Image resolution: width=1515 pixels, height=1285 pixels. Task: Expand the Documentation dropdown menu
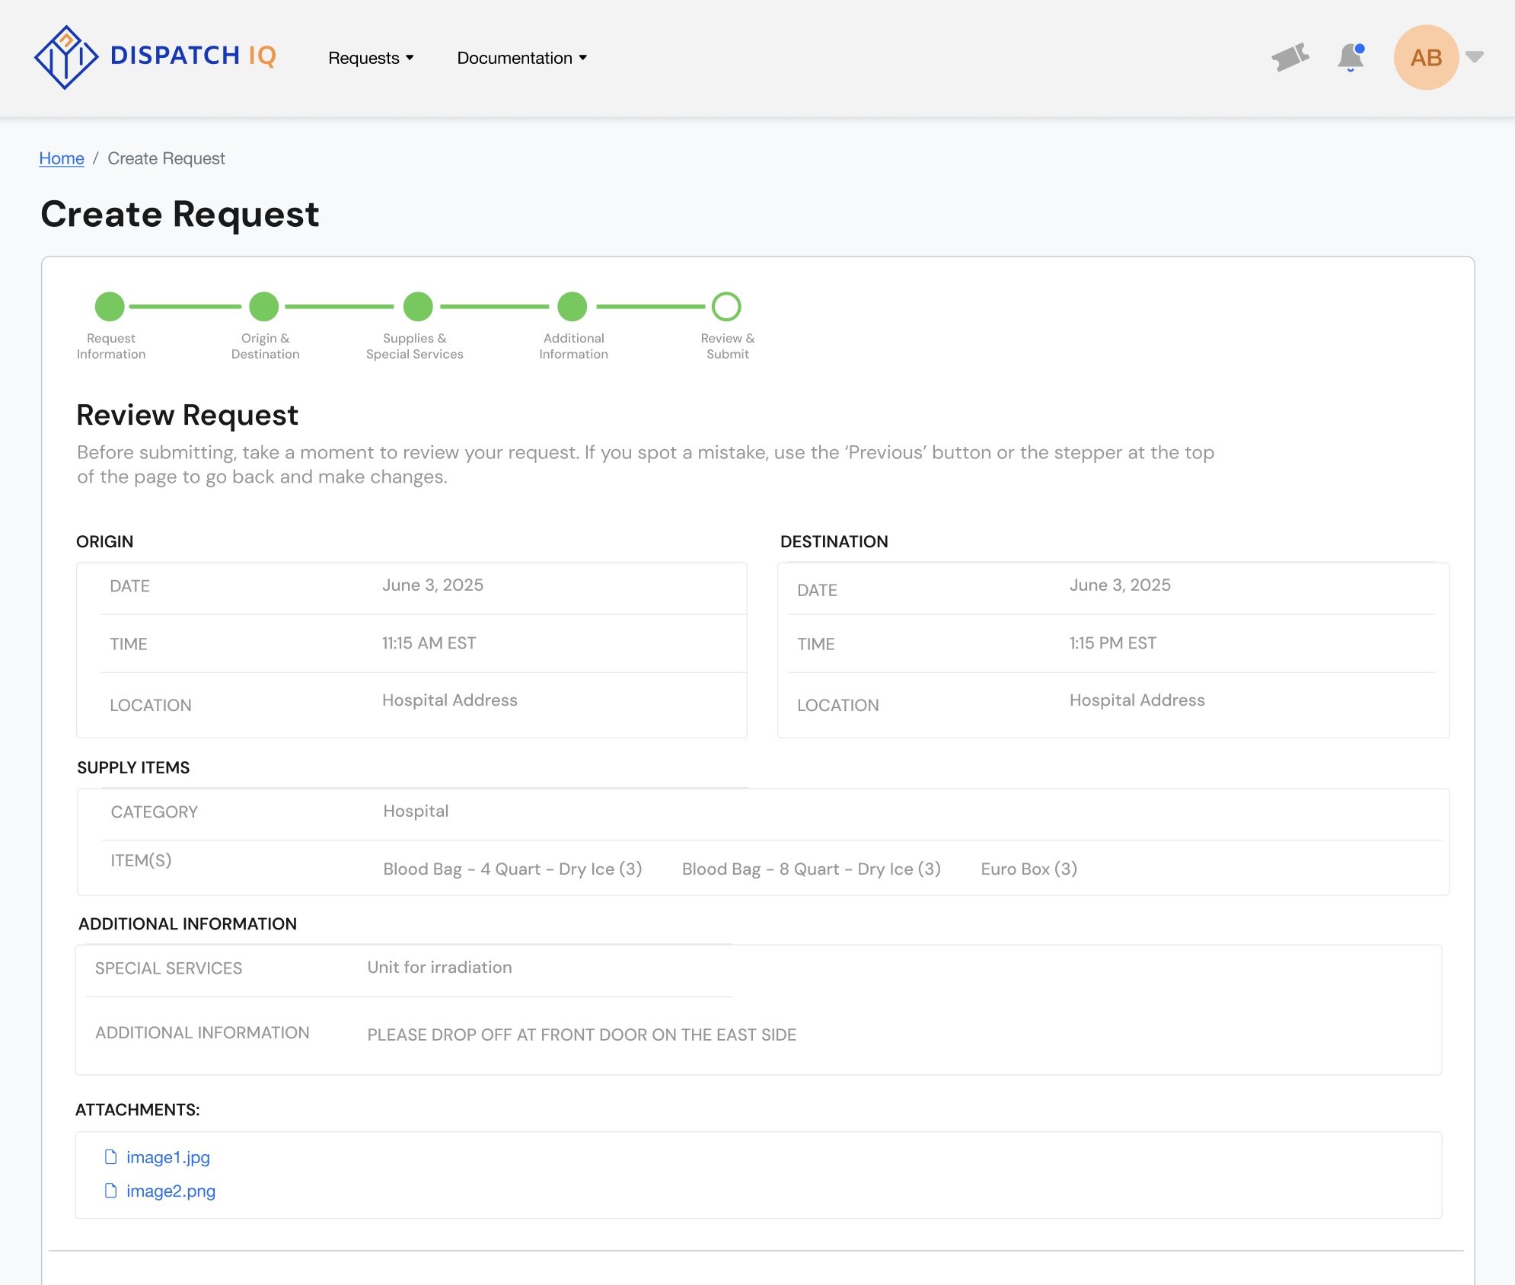(521, 58)
